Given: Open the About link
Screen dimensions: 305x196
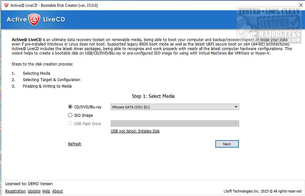Looking at the screenshot, I should click(x=57, y=191).
